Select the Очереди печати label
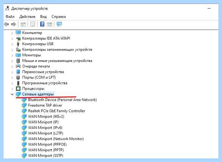 click(x=36, y=66)
